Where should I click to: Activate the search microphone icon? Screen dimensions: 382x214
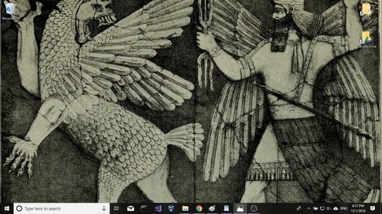104,209
